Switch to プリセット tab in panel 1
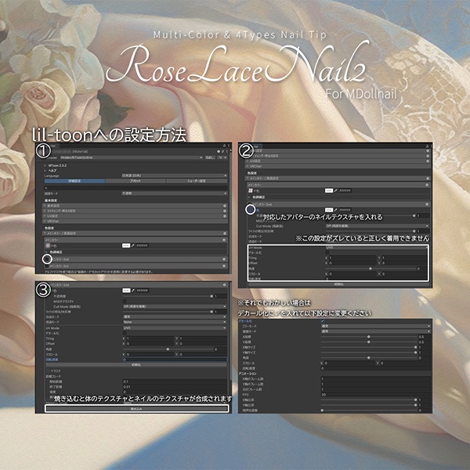 (136, 181)
